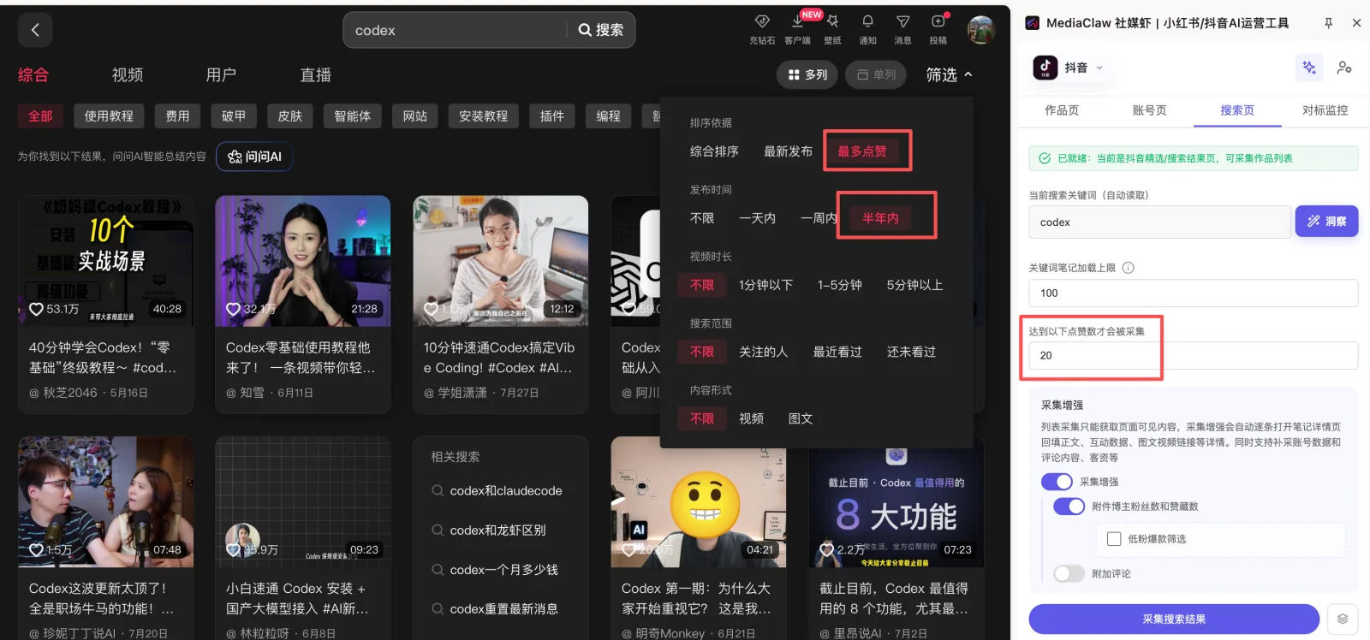Open 通知 notifications bell

click(867, 21)
